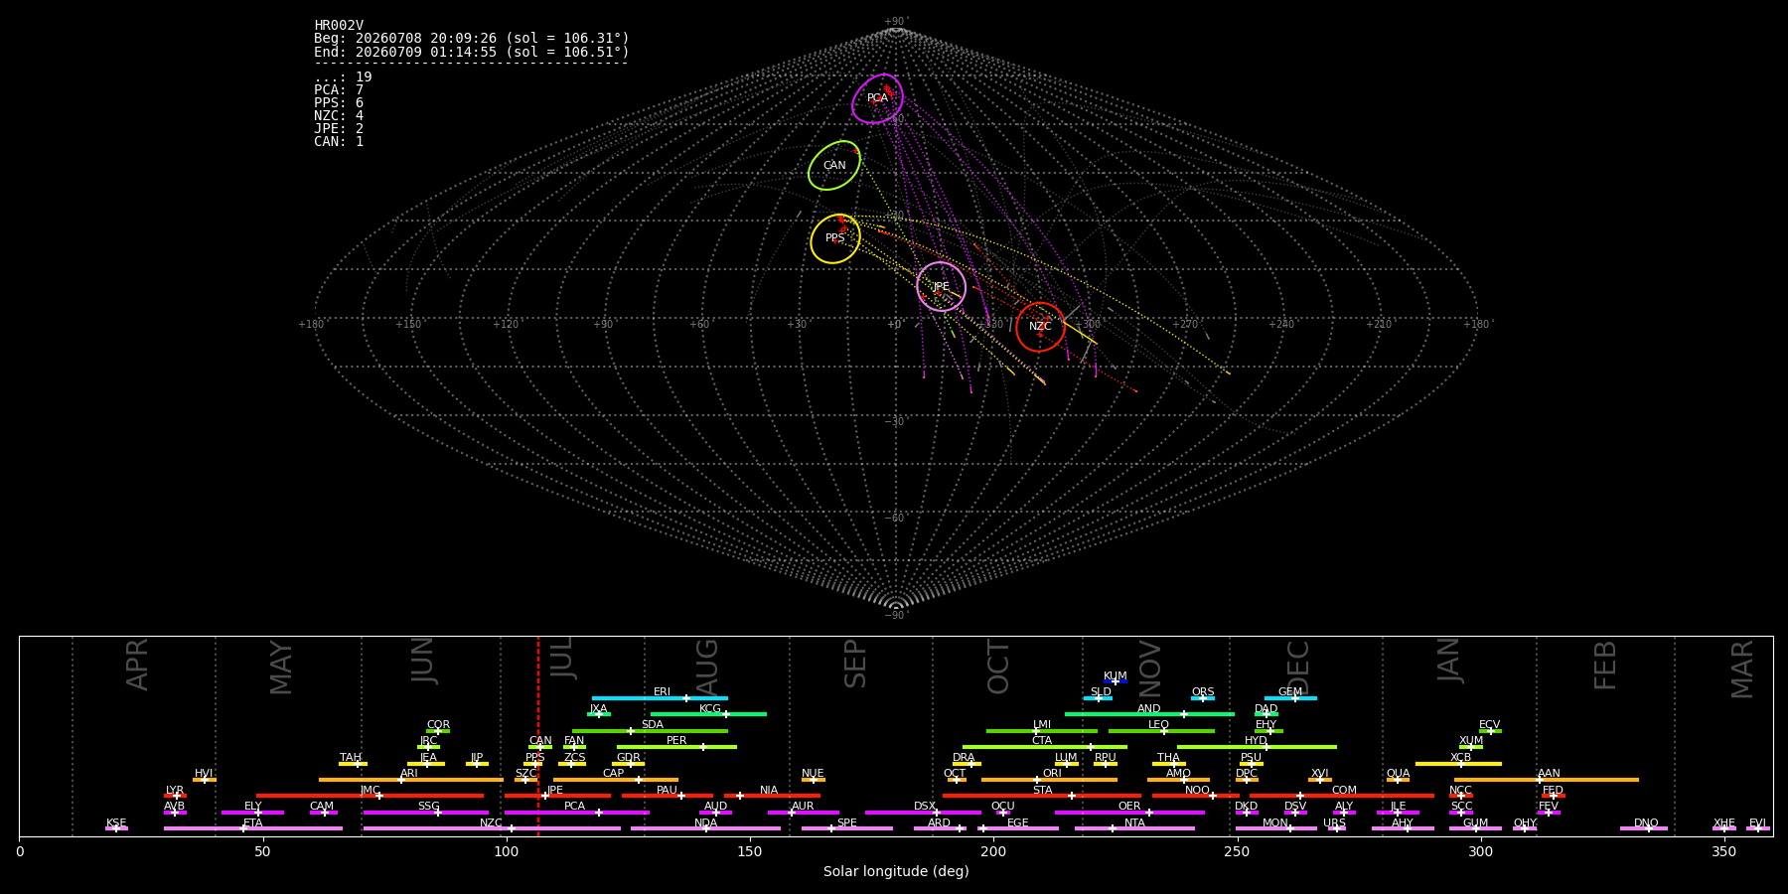The image size is (1788, 894).
Task: Click the PCA radiant circle in sky map
Action: click(877, 98)
